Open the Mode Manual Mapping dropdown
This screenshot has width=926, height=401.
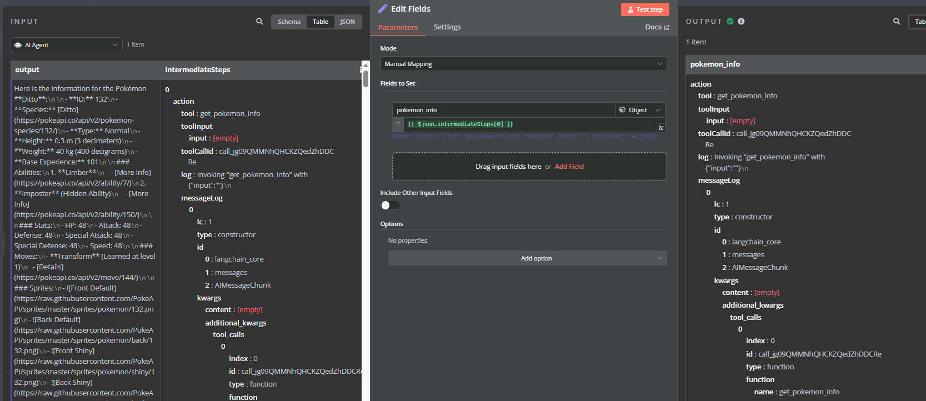pos(523,64)
